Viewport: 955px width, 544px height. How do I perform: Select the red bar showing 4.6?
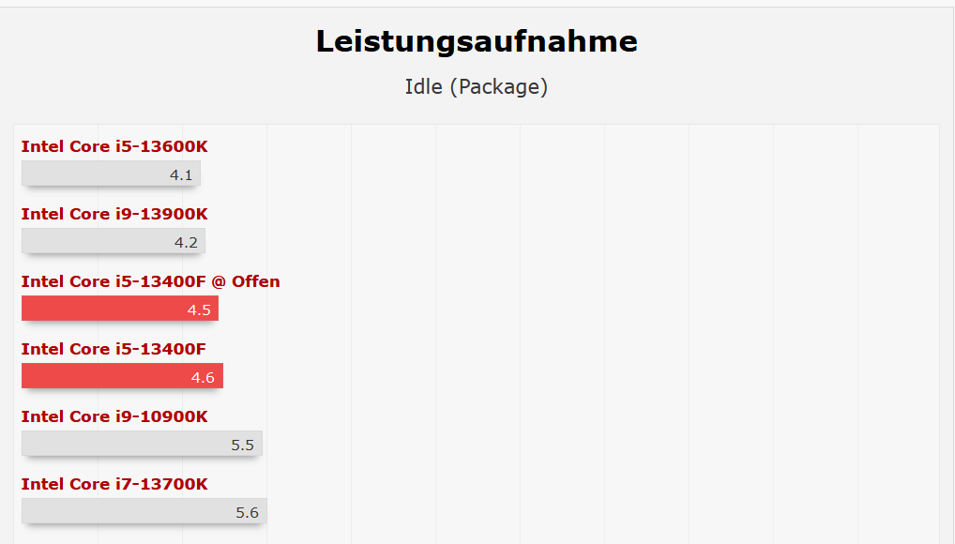tap(103, 376)
